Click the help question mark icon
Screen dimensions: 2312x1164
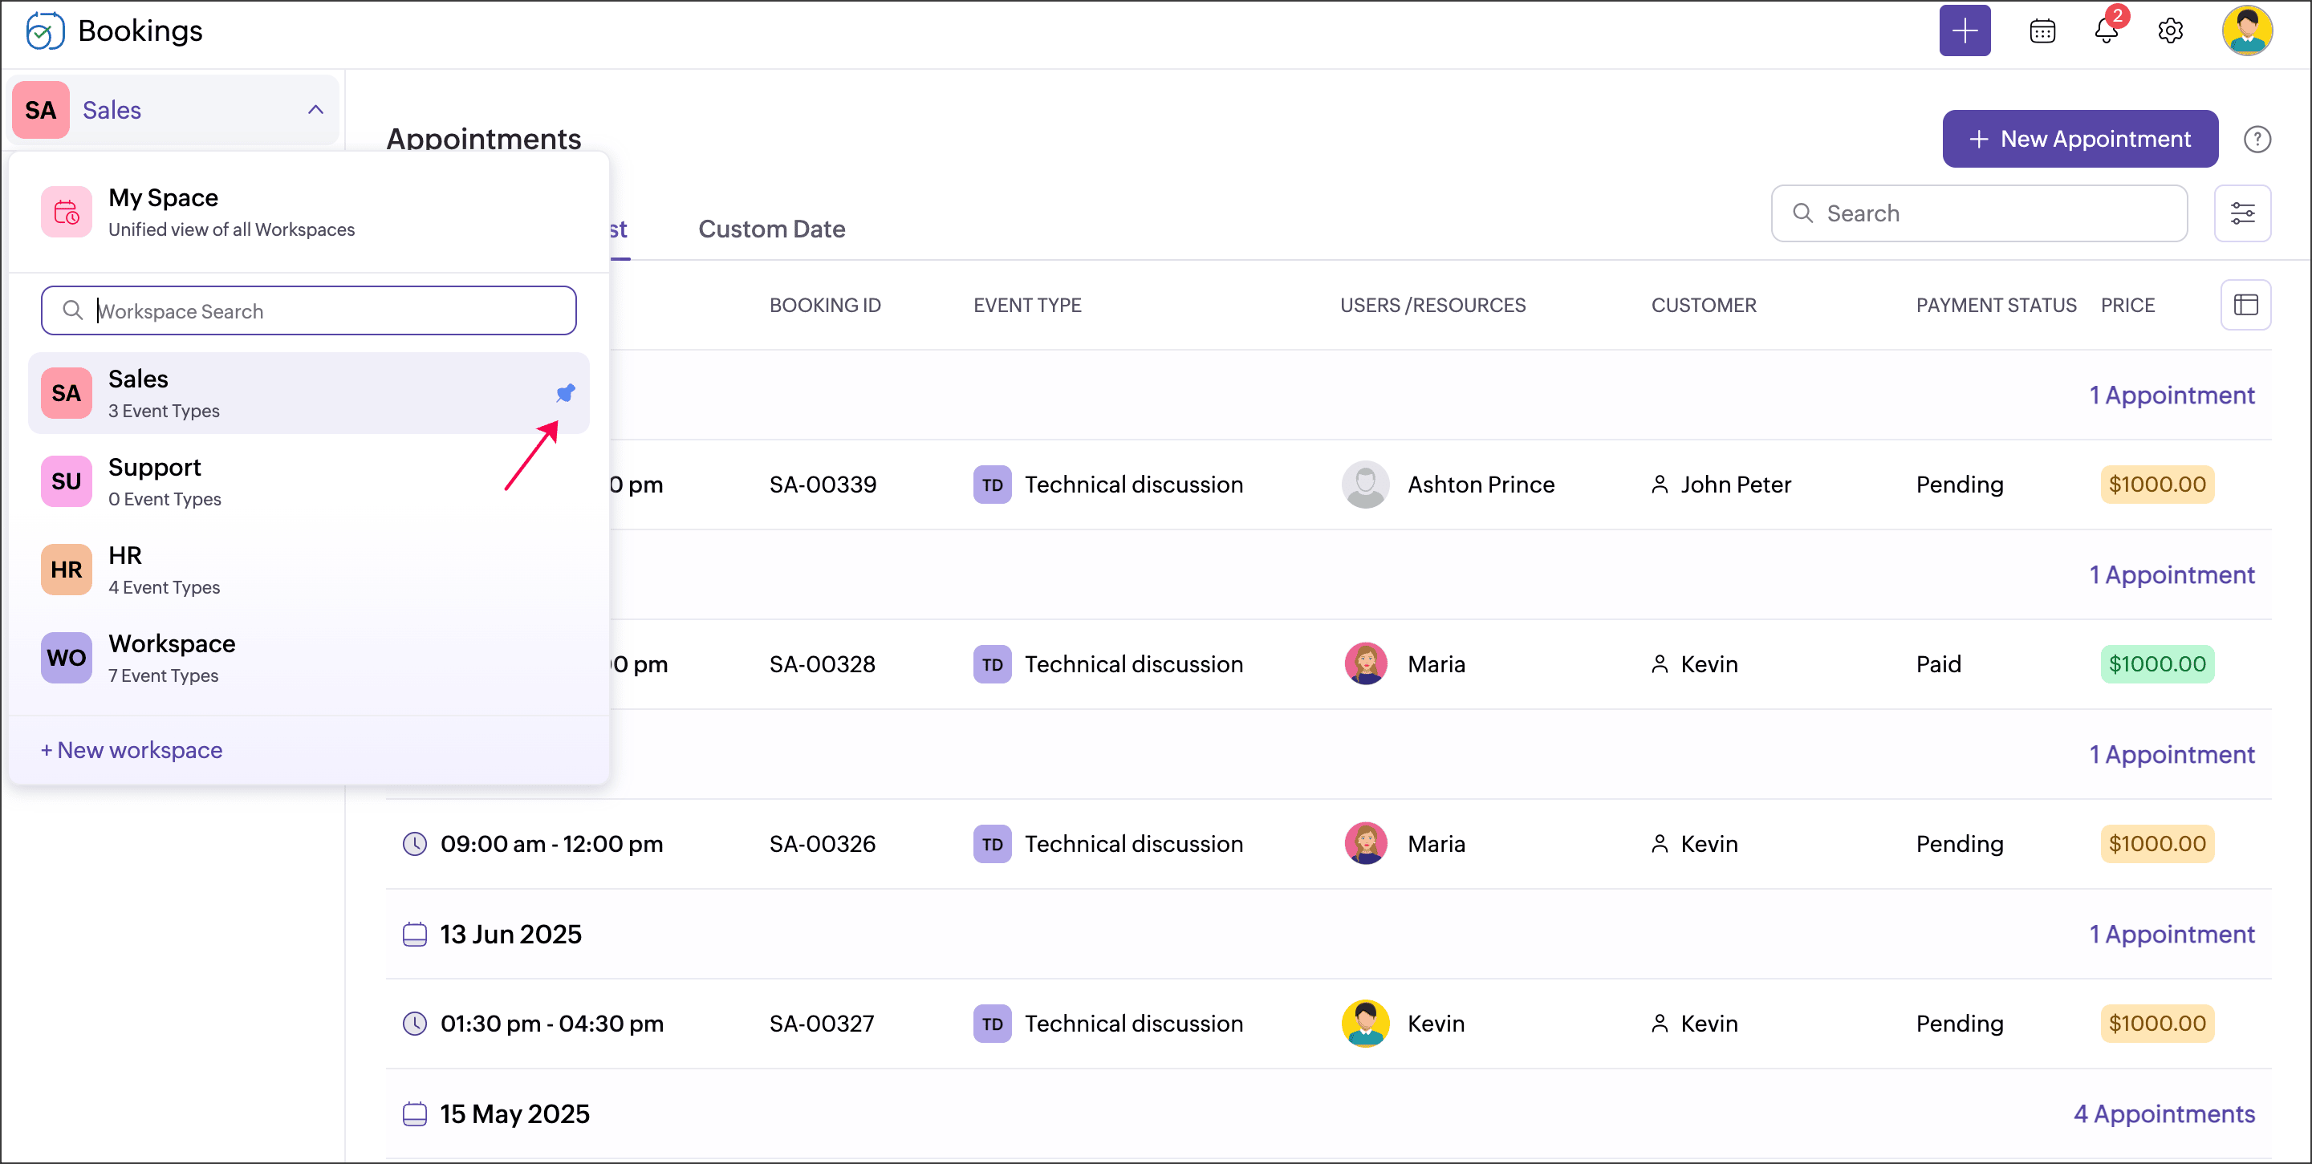point(2257,139)
